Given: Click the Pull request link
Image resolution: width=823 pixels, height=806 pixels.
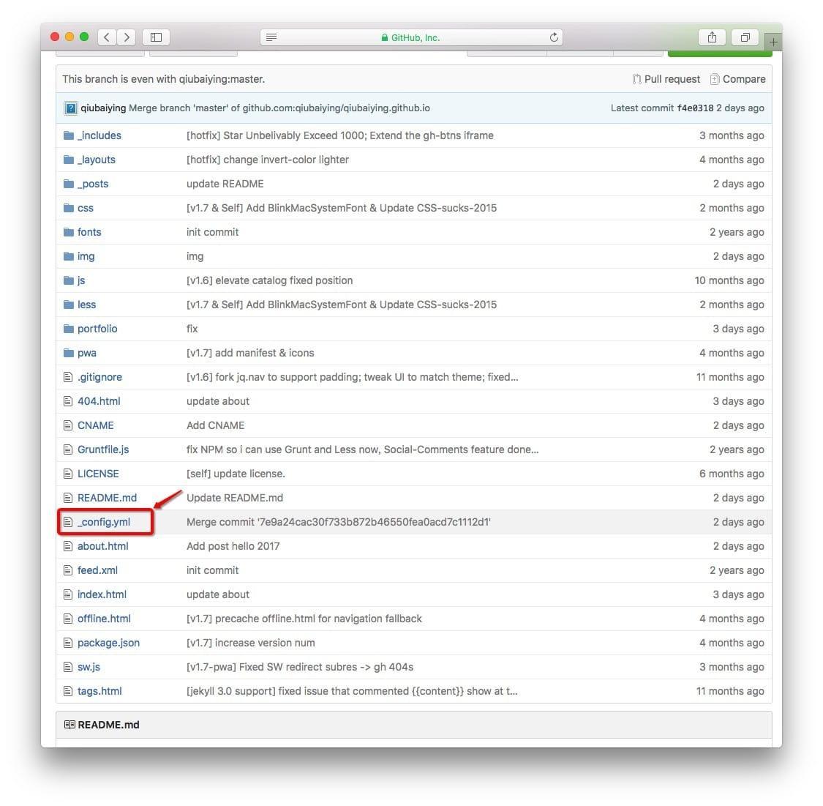Looking at the screenshot, I should pos(672,79).
